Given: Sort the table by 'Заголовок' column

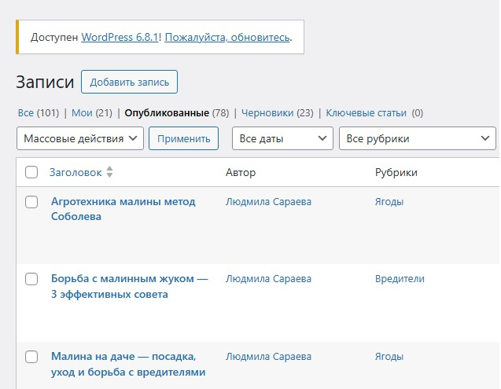Looking at the screenshot, I should click(76, 172).
